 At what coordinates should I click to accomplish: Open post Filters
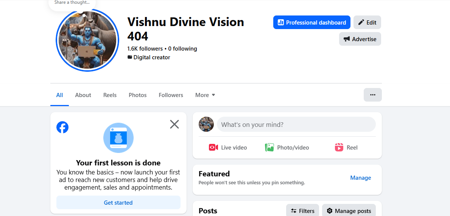[x=302, y=211]
